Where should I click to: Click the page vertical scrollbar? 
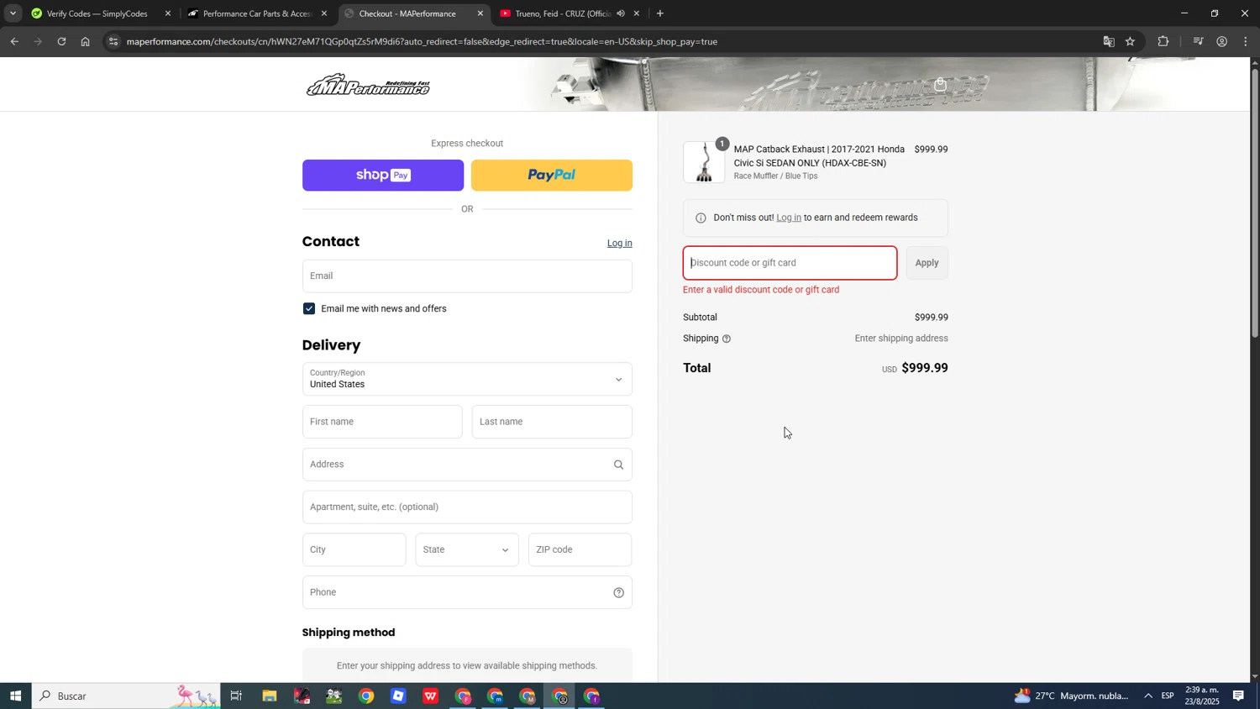[1255, 203]
